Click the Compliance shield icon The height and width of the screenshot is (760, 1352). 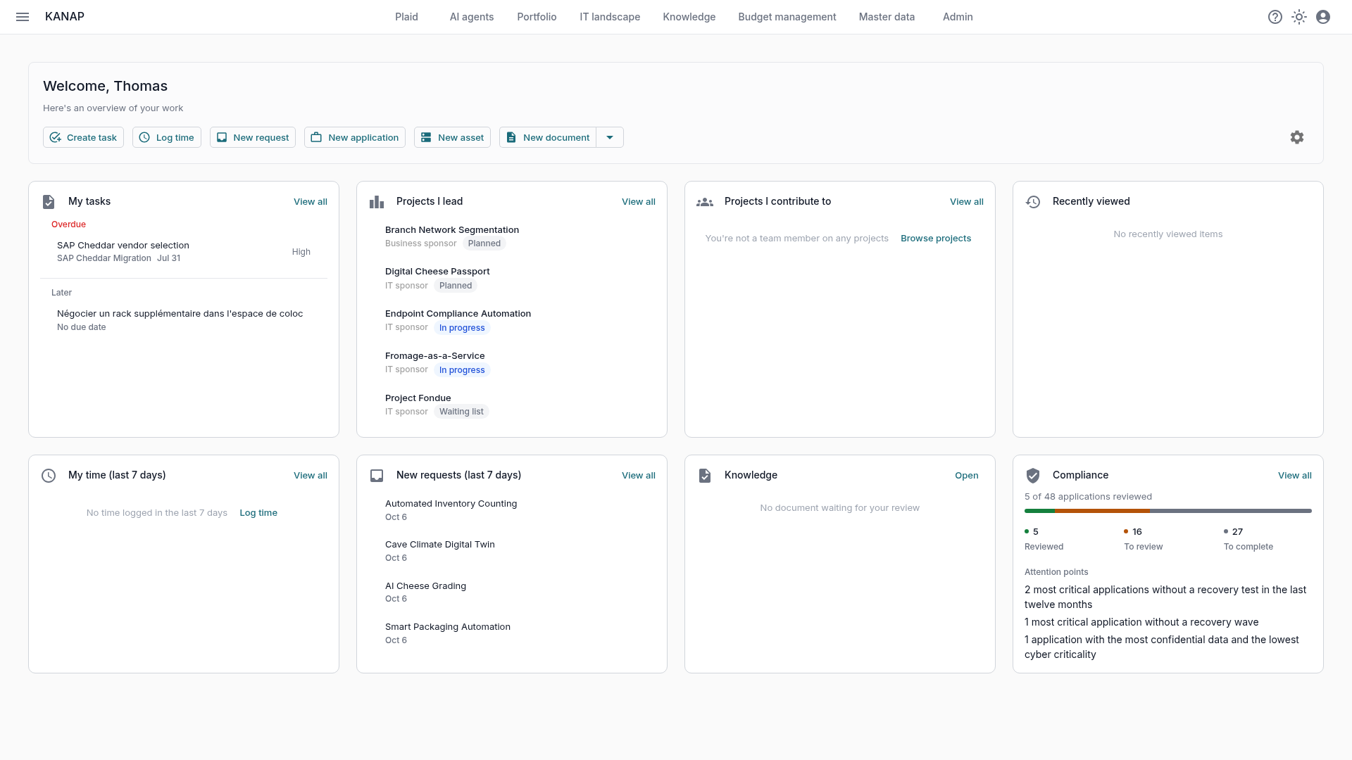[1033, 476]
